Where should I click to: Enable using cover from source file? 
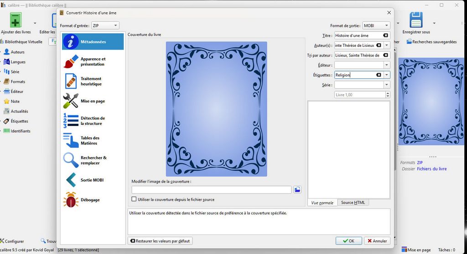tap(134, 199)
